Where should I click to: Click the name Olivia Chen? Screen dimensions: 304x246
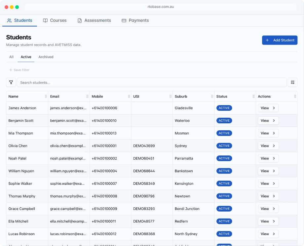click(x=18, y=146)
